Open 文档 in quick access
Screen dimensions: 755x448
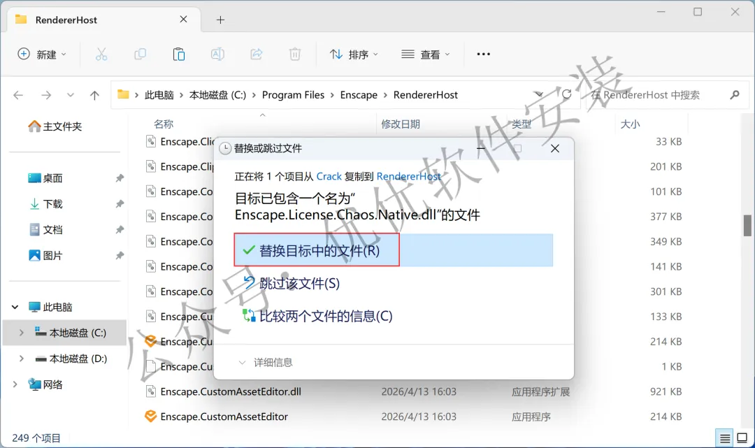click(45, 229)
